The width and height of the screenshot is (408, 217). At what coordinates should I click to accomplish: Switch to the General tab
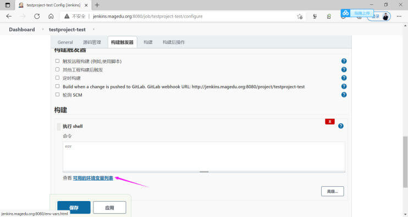point(65,42)
